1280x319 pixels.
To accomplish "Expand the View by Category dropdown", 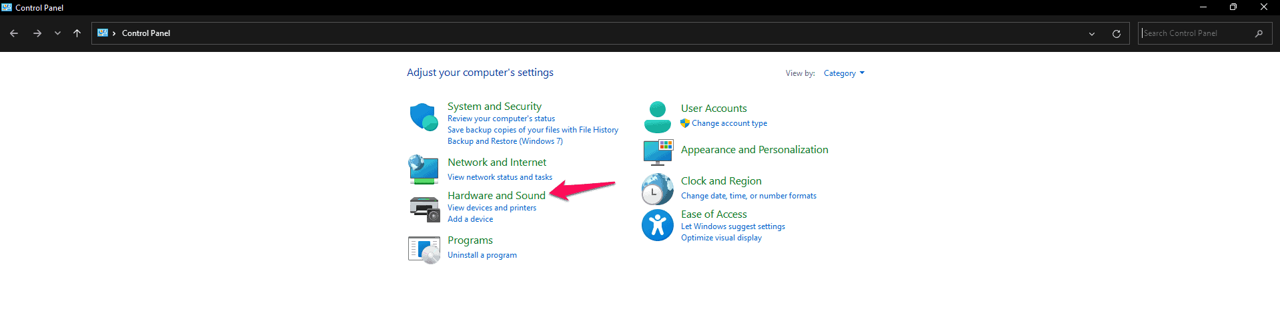I will click(844, 73).
